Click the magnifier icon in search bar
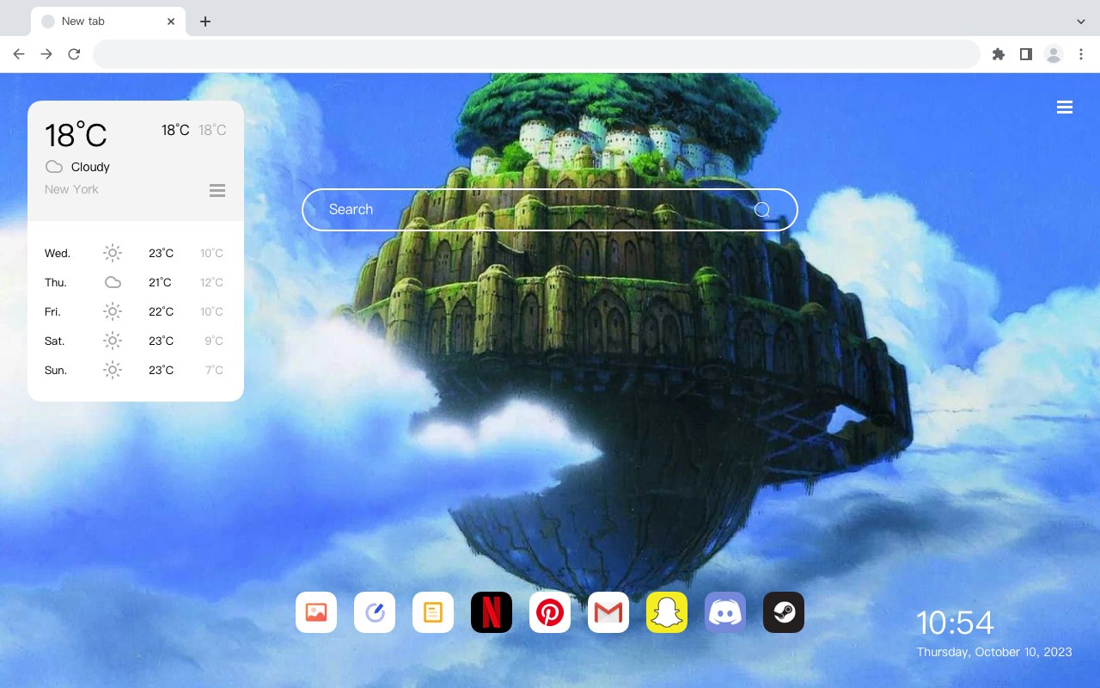Screen dimensions: 1100x688 (762, 210)
